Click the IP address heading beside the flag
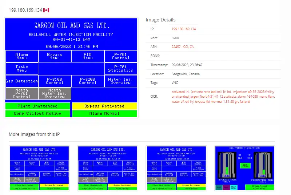291x195 pixels. point(25,10)
